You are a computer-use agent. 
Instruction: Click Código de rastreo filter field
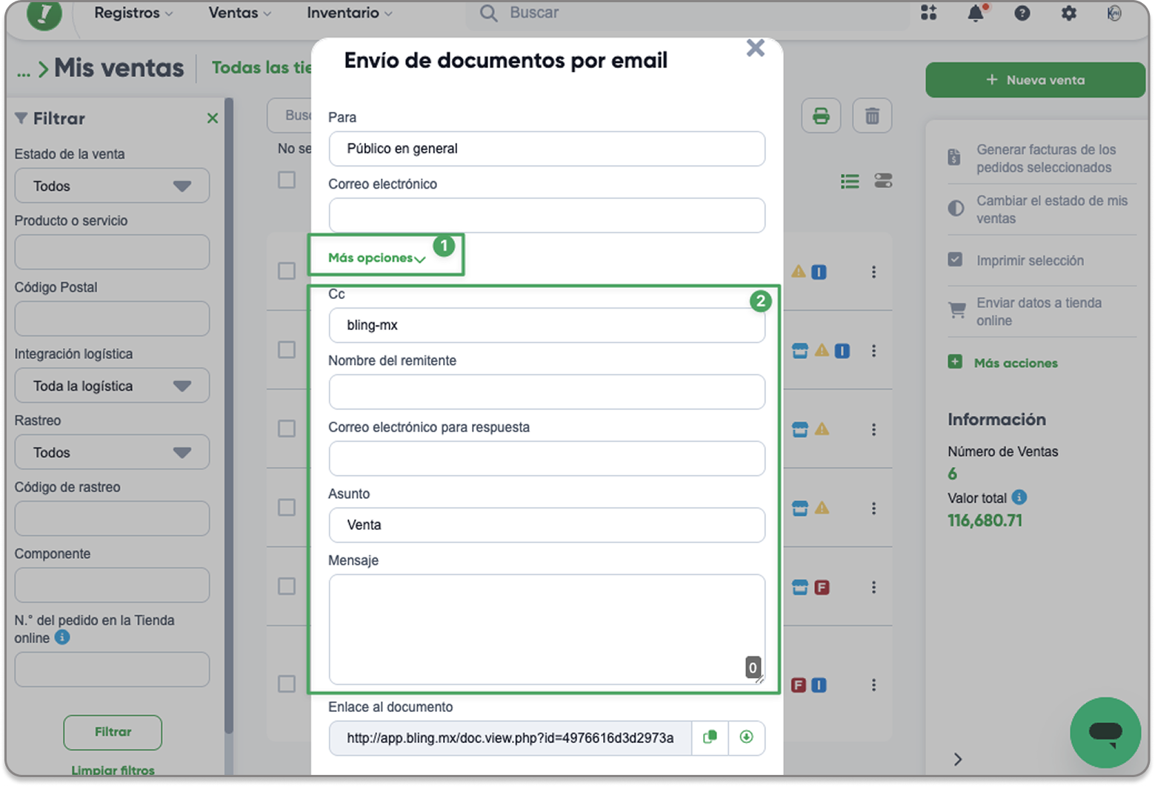(112, 519)
